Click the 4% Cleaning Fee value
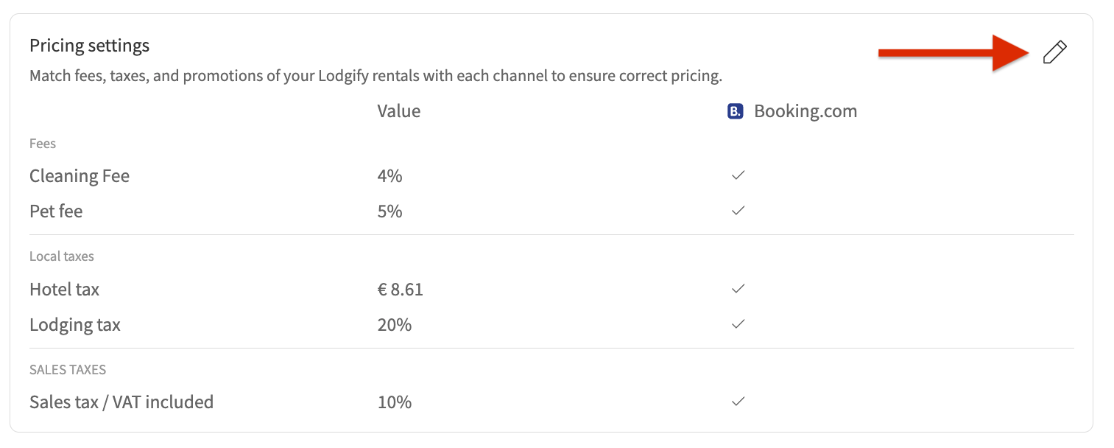 (389, 176)
